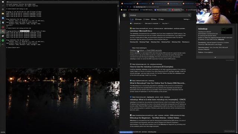Viewport: 238px width, 134px height.
Task: Click the Nslookup Root sitelink
Action: click(x=165, y=42)
